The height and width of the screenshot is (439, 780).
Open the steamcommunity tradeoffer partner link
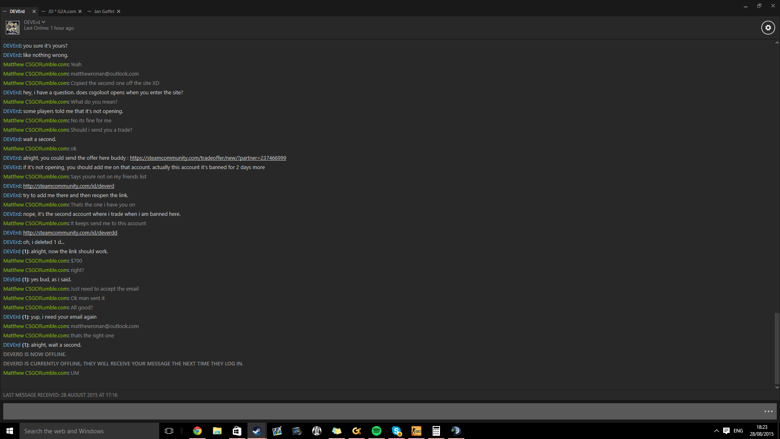pyautogui.click(x=208, y=158)
